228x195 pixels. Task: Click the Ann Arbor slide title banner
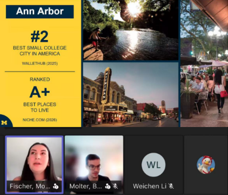tap(40, 11)
